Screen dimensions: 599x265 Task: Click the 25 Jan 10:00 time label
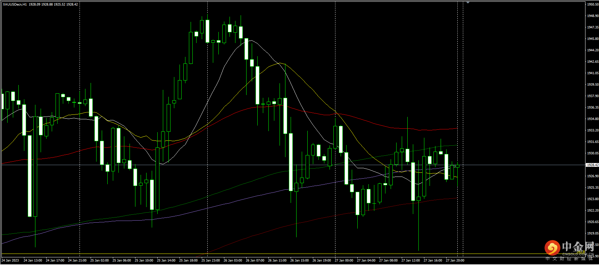[144, 260]
